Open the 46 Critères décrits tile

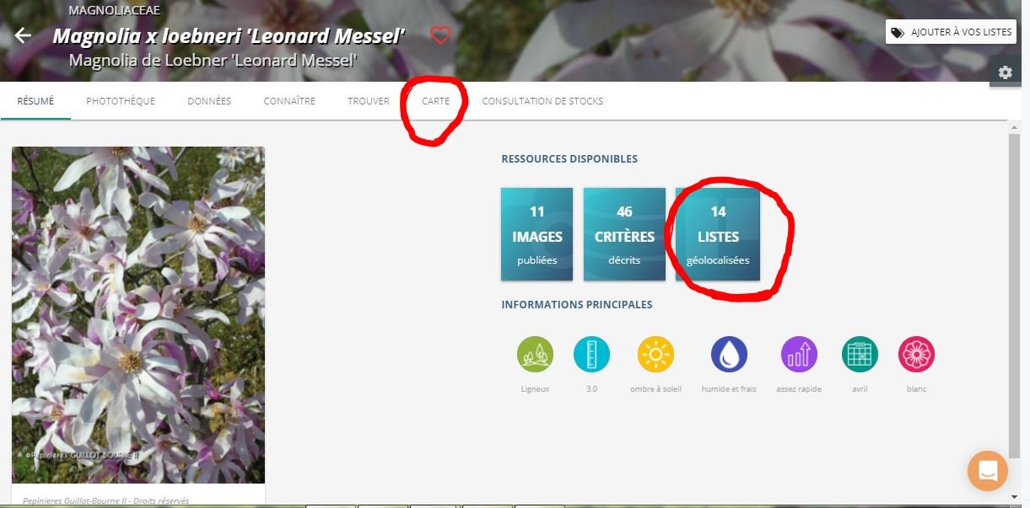tap(624, 234)
